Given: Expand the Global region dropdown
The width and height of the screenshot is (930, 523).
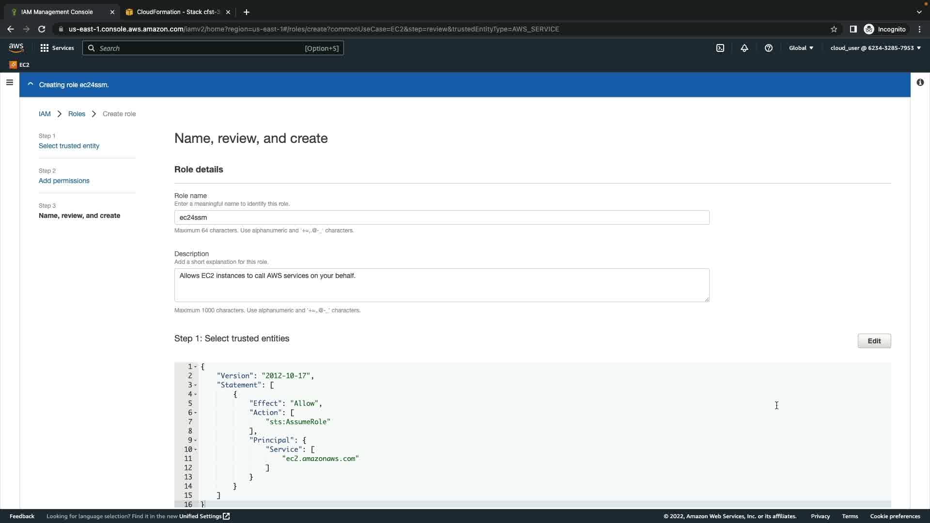Looking at the screenshot, I should click(801, 48).
